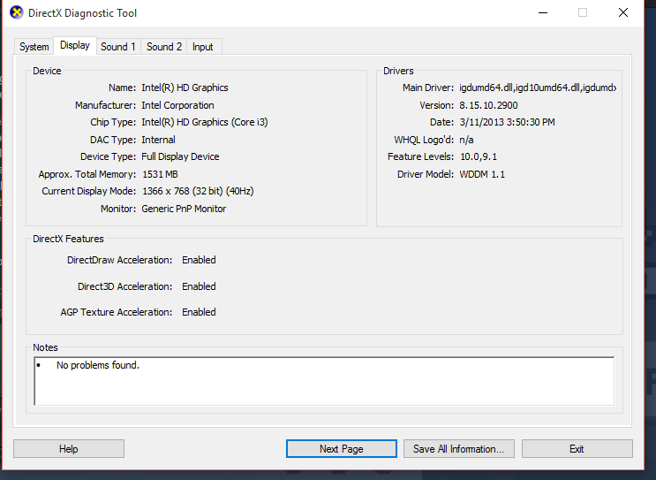Go to the Input tab
This screenshot has height=480, width=656.
pos(203,47)
